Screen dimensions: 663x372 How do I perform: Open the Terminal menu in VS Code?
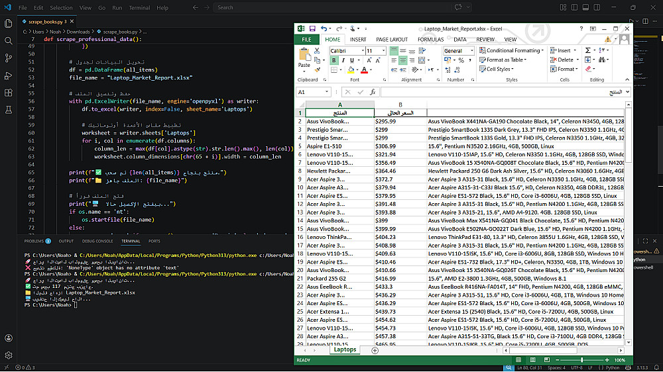tap(139, 8)
